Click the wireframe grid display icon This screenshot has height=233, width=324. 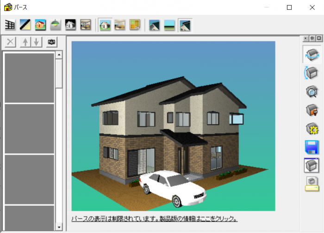click(10, 25)
